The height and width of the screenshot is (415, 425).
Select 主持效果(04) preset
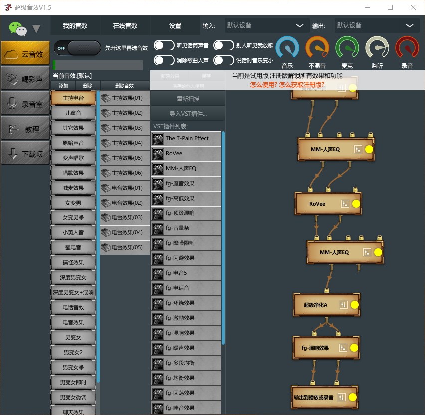pyautogui.click(x=125, y=143)
